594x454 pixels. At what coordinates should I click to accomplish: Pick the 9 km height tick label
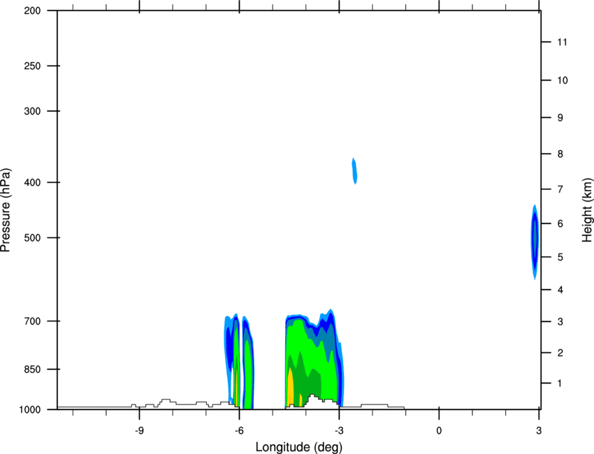tap(560, 118)
